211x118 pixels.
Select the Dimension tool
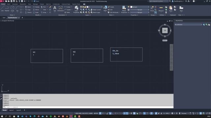[x=61, y=9]
